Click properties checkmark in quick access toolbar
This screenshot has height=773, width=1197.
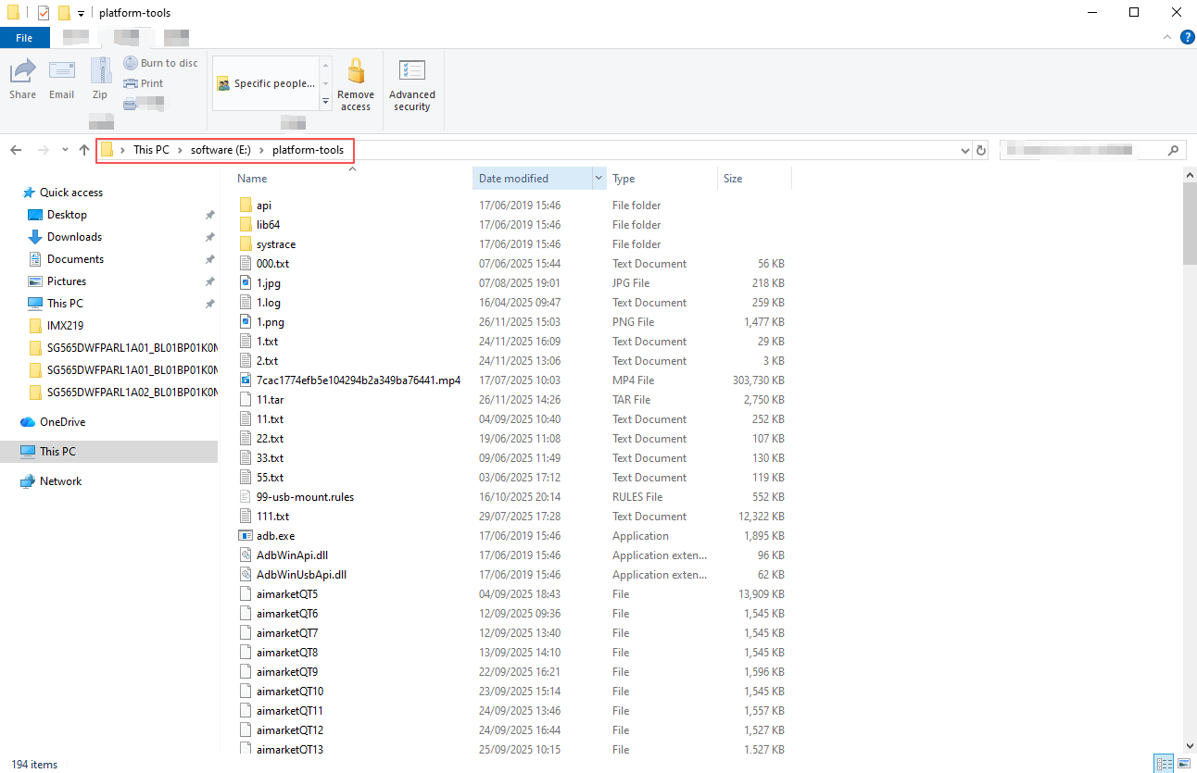(43, 13)
